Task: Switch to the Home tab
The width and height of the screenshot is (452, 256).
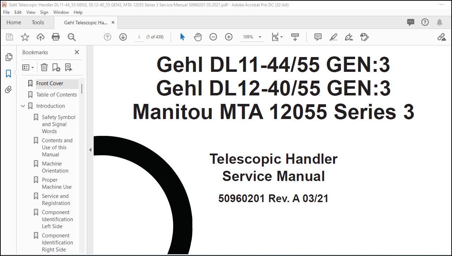Action: tap(14, 23)
